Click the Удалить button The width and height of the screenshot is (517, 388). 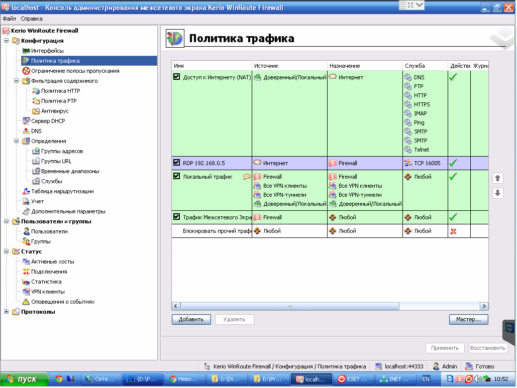pyautogui.click(x=235, y=320)
